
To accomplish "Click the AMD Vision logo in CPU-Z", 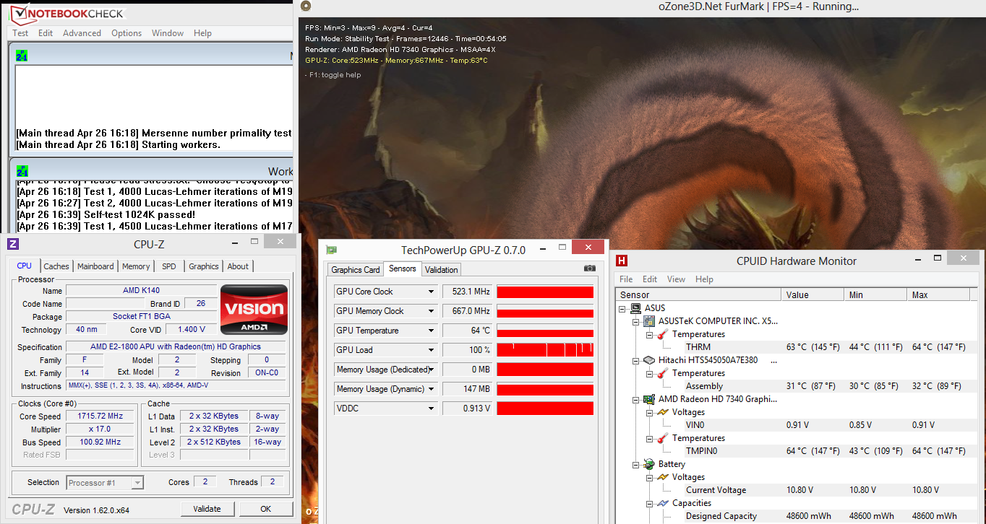I will 254,310.
